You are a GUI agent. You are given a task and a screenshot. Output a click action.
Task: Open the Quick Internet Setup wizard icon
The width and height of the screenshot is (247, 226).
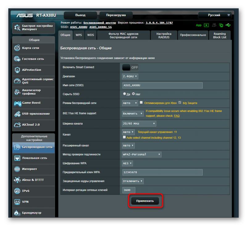(x=17, y=28)
